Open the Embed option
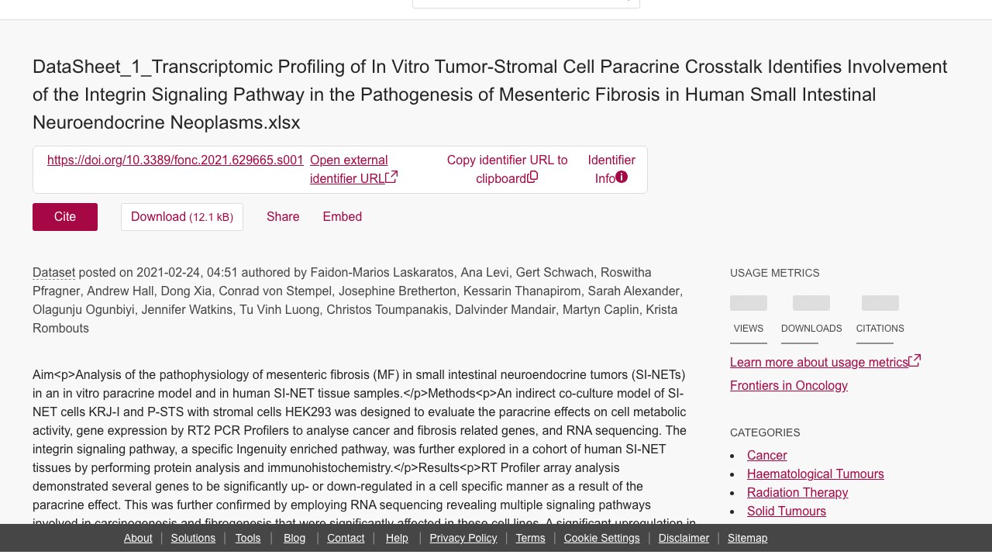The width and height of the screenshot is (992, 558). pyautogui.click(x=343, y=217)
